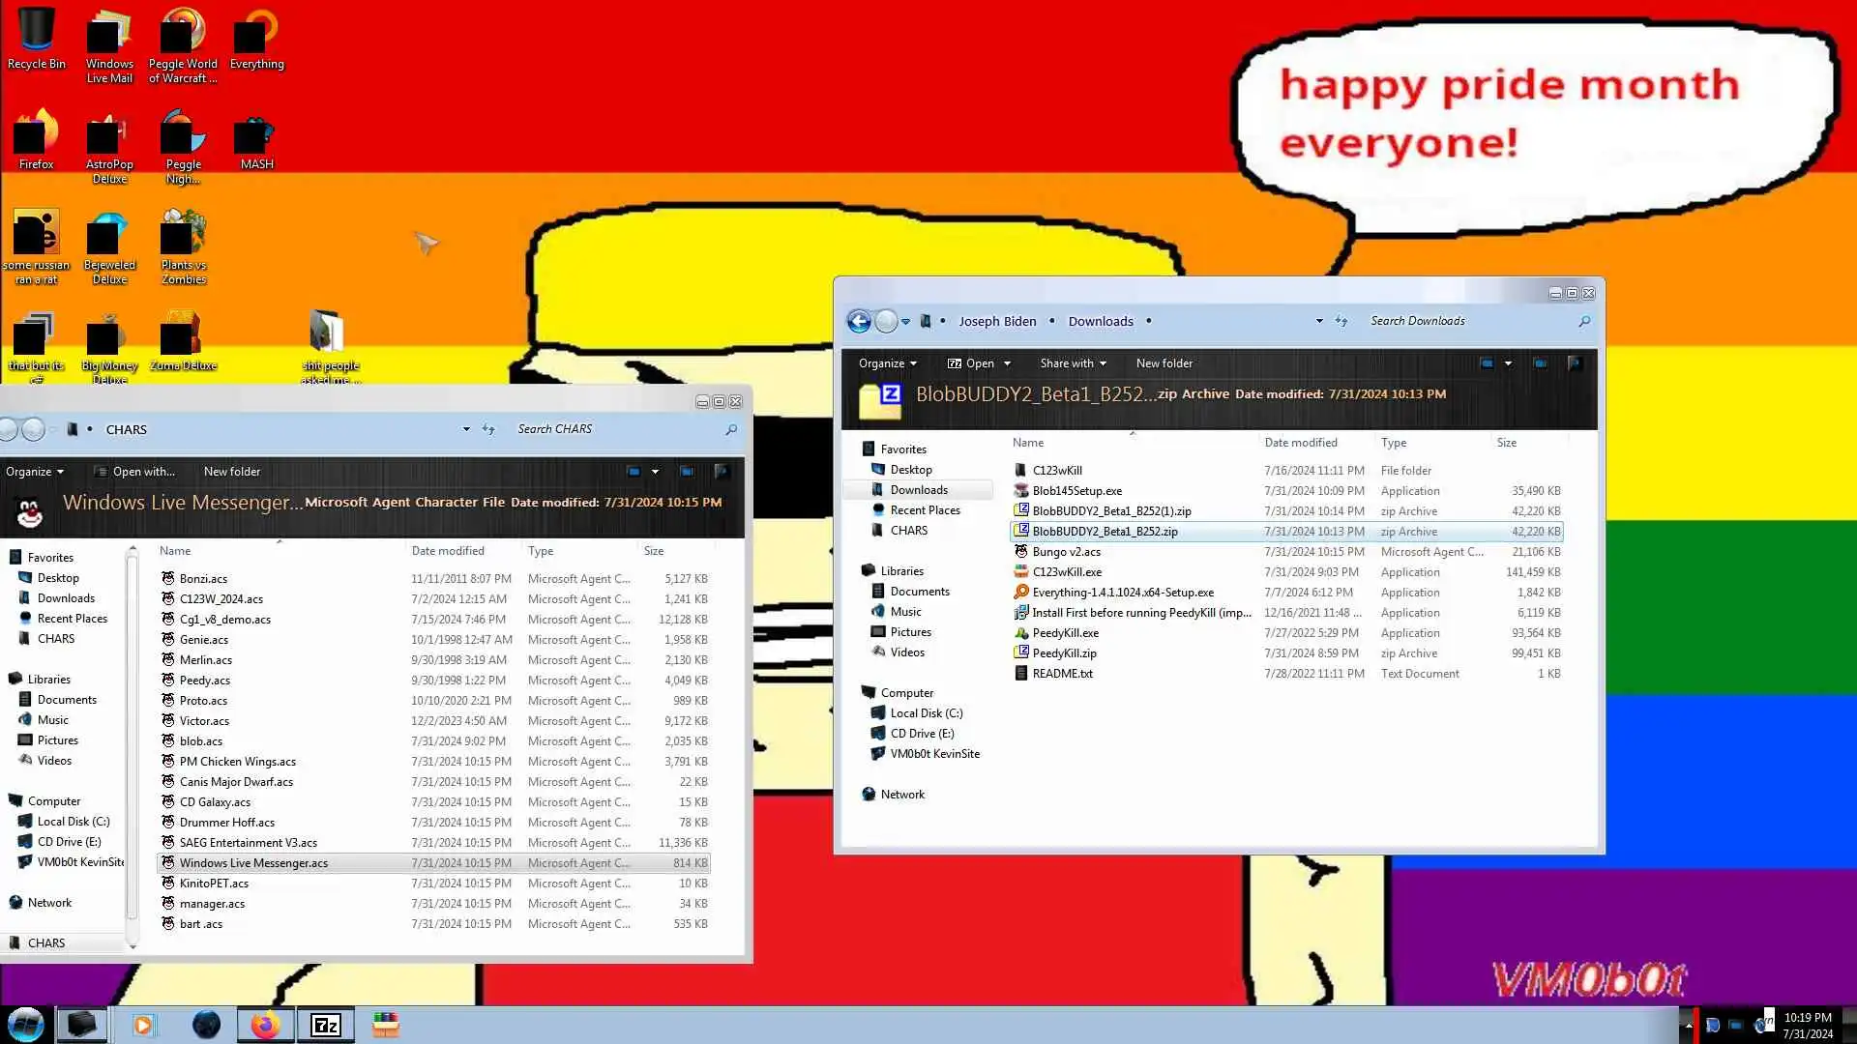Sort the CHARS list by the Size column
Viewport: 1857px width, 1044px height.
654,551
